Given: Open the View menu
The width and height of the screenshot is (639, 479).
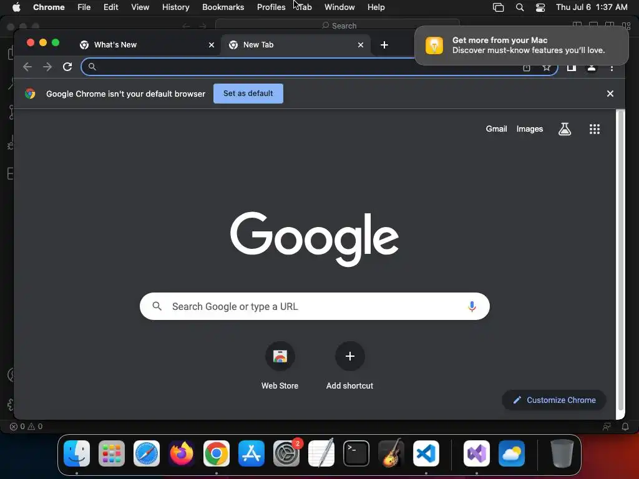Looking at the screenshot, I should click(140, 7).
